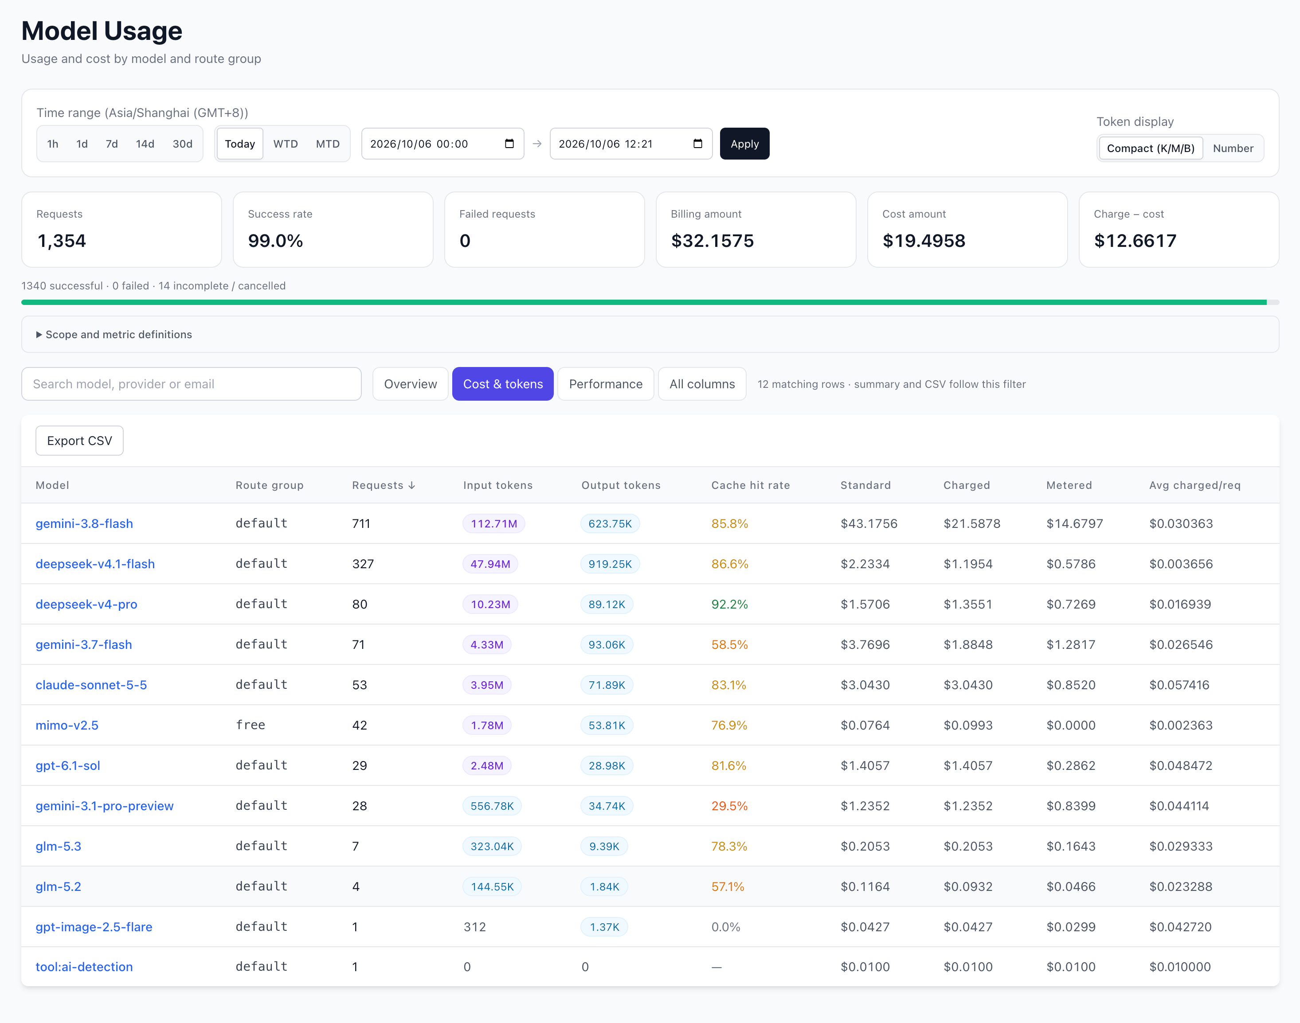1300x1023 pixels.
Task: Click the sort arrow in the Requests column header
Action: [x=411, y=486]
